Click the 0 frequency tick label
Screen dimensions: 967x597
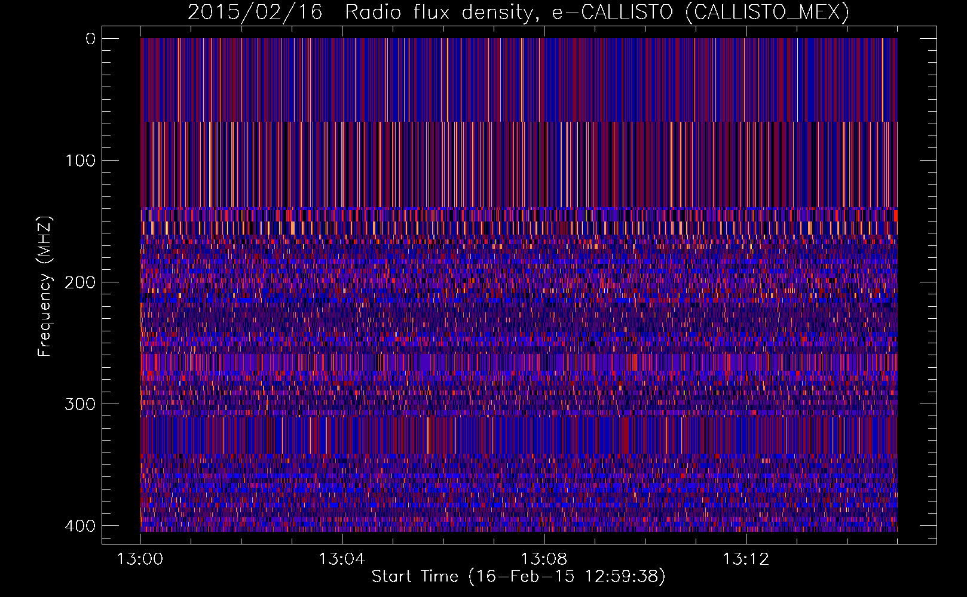point(90,39)
